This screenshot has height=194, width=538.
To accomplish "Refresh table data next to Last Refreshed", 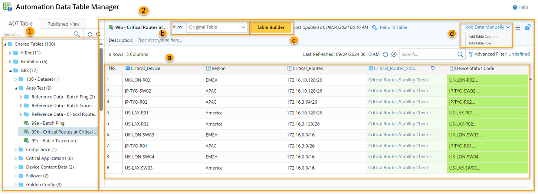I will pyautogui.click(x=386, y=54).
